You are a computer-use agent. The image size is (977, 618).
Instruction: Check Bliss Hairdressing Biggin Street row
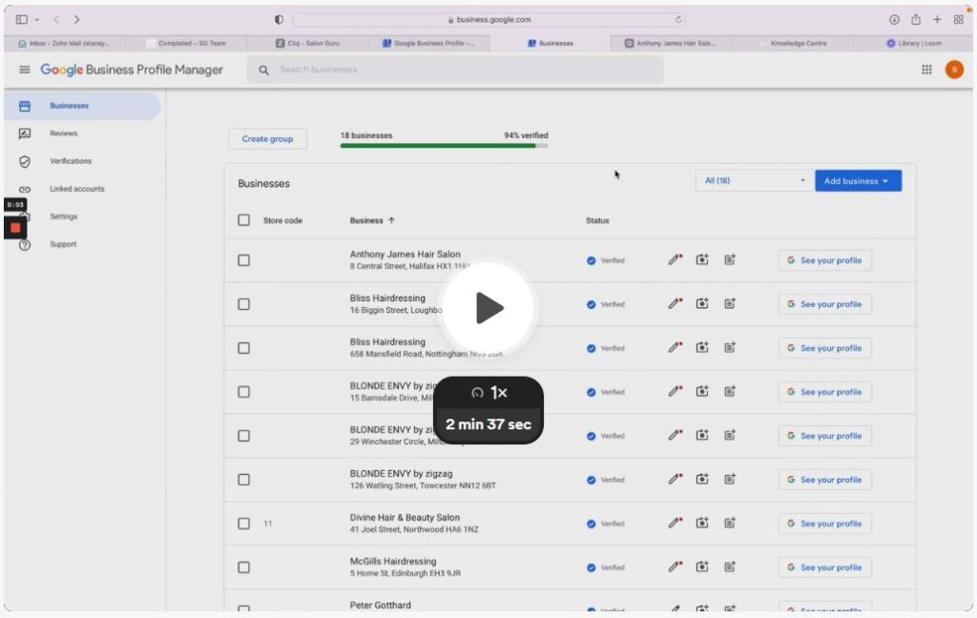tap(243, 304)
